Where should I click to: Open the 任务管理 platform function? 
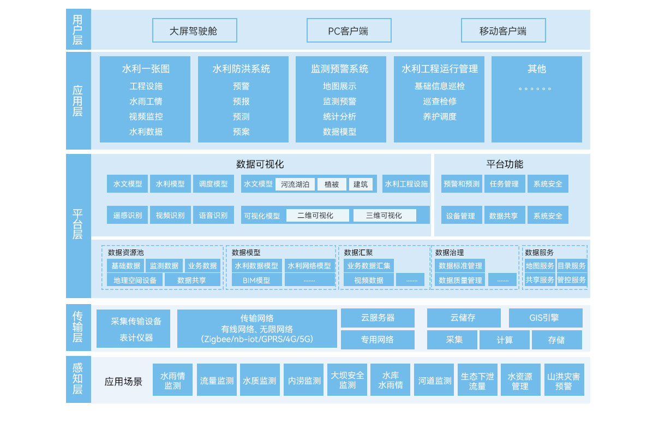click(504, 184)
